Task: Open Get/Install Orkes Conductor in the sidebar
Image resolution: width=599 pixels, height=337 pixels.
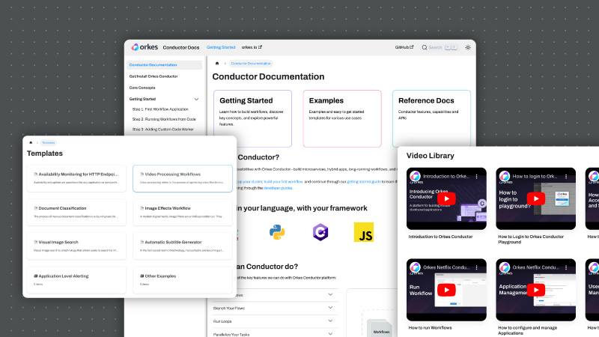Action: pos(153,76)
